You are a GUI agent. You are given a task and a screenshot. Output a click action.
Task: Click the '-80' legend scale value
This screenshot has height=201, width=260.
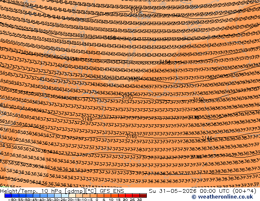click(x=11, y=199)
